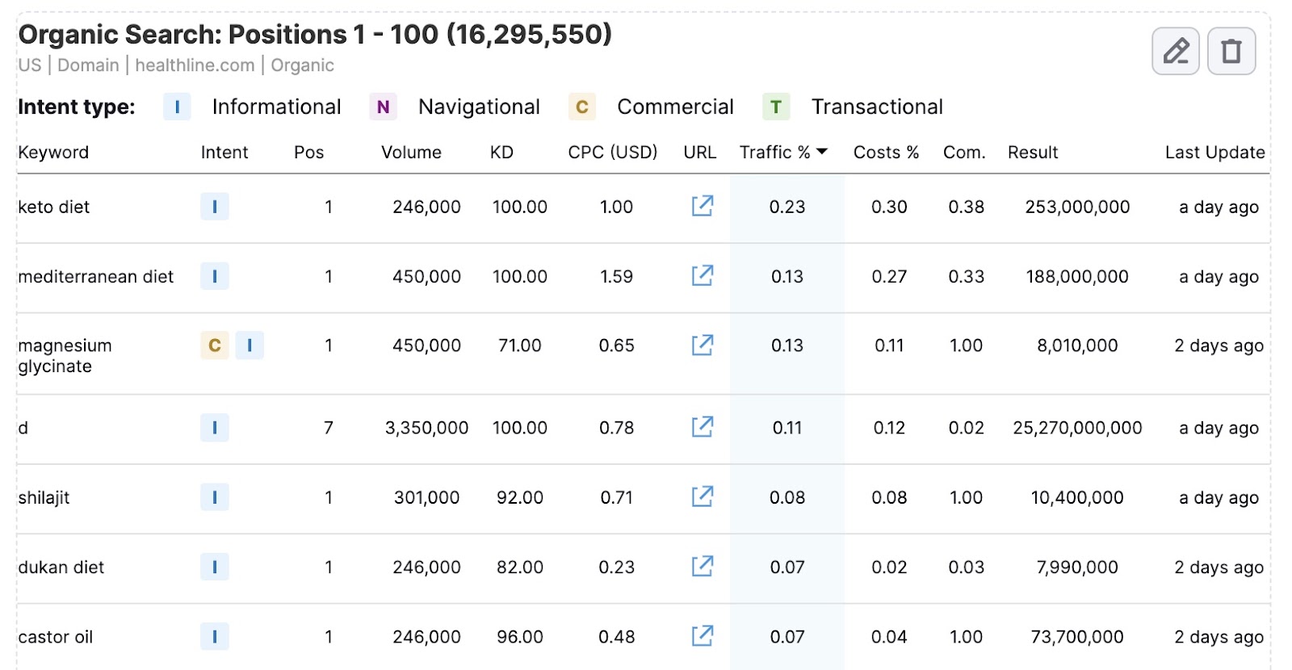Viewport: 1292px width, 670px height.
Task: Select the mediterranean diet keyword
Action: 95,277
